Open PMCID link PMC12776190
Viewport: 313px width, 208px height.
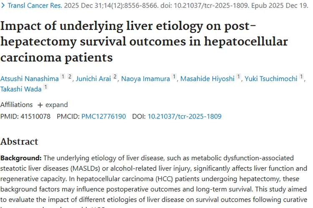click(x=103, y=116)
